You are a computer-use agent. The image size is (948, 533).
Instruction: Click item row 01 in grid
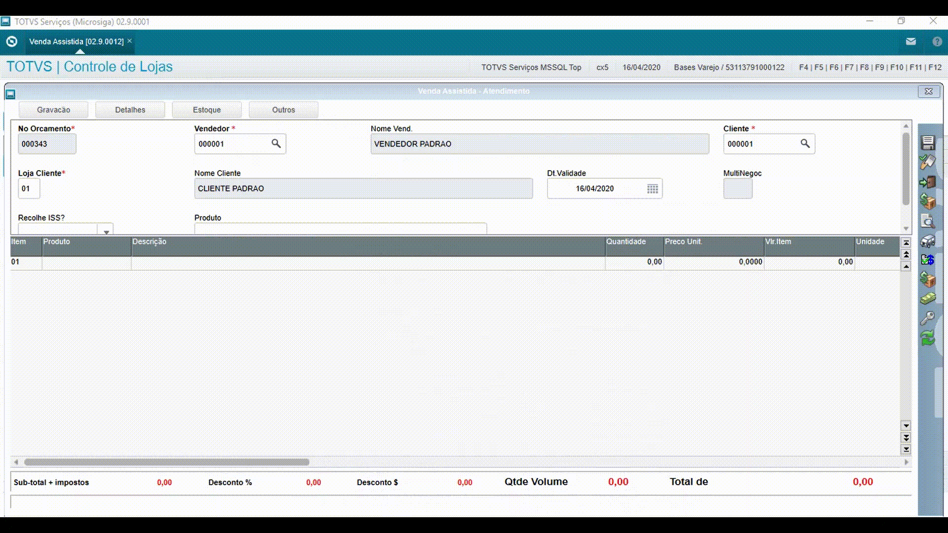point(455,262)
